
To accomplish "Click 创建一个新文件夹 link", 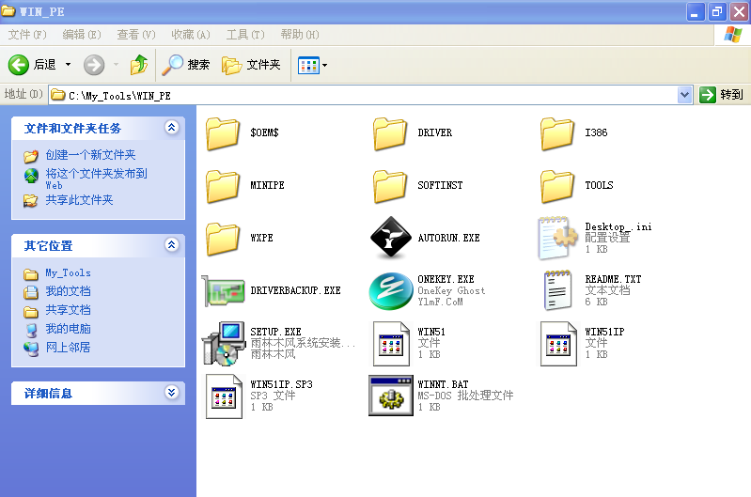I will [90, 155].
